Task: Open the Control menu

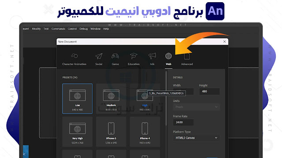Action: [72, 29]
